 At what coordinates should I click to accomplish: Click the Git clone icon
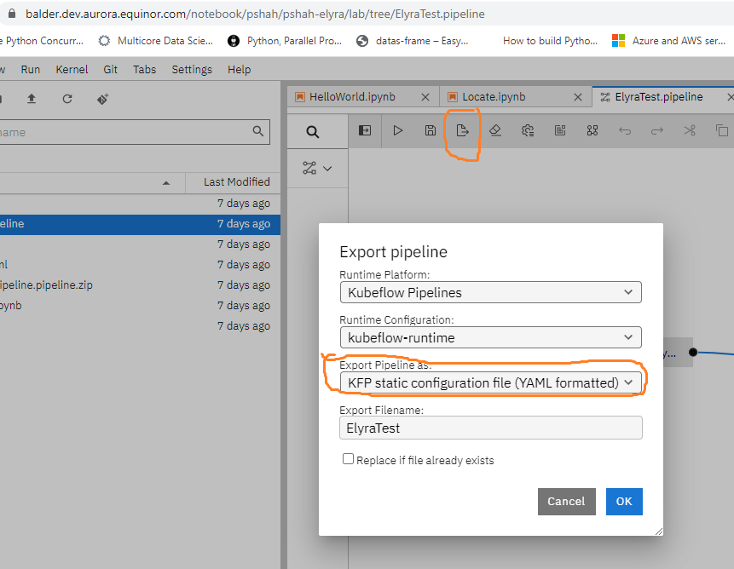click(x=102, y=99)
